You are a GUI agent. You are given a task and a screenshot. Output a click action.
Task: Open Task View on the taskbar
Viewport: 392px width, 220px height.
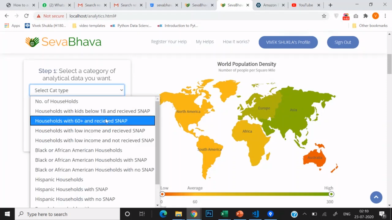pyautogui.click(x=142, y=214)
